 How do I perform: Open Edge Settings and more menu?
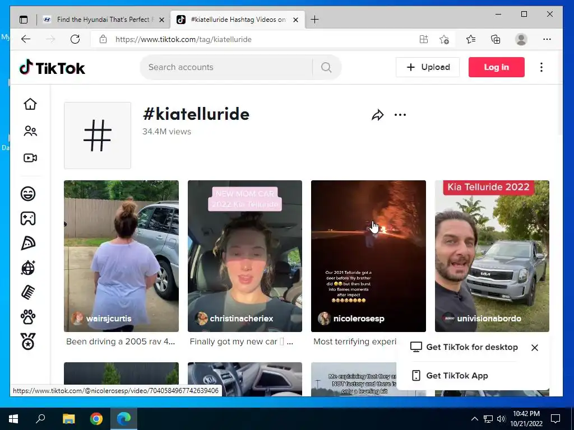(547, 39)
